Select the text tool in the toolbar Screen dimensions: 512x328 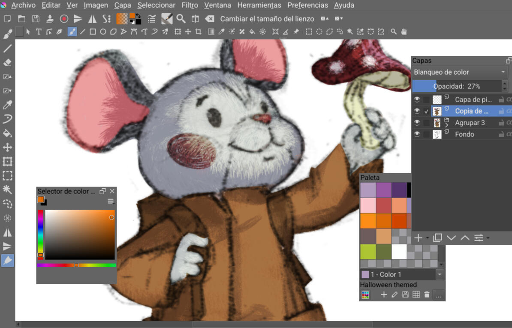(x=39, y=32)
